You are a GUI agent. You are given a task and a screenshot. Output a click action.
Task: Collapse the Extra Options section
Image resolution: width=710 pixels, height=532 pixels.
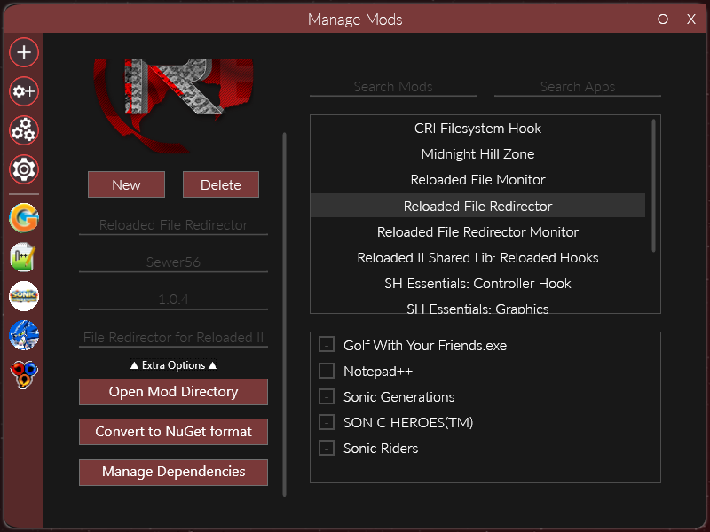[173, 365]
